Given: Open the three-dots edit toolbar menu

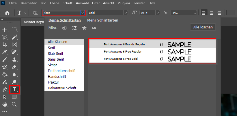Looking at the screenshot, I should [5, 112].
